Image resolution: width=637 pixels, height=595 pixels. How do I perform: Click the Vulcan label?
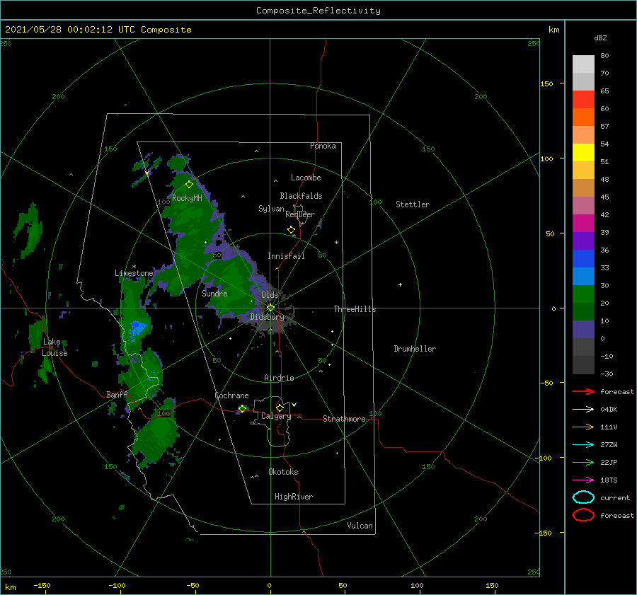coord(360,526)
